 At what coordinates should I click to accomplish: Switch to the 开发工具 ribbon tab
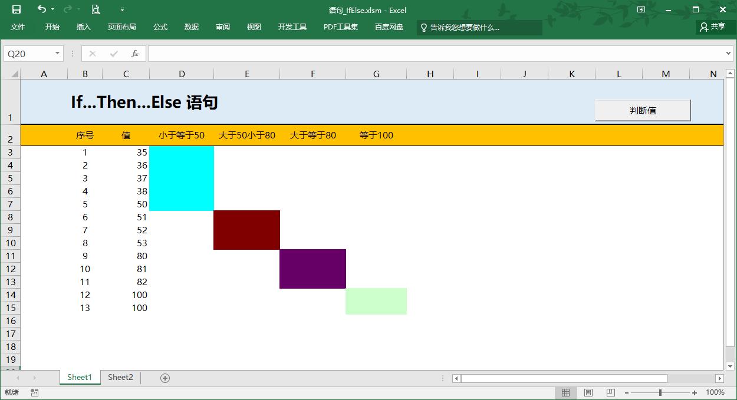point(291,27)
